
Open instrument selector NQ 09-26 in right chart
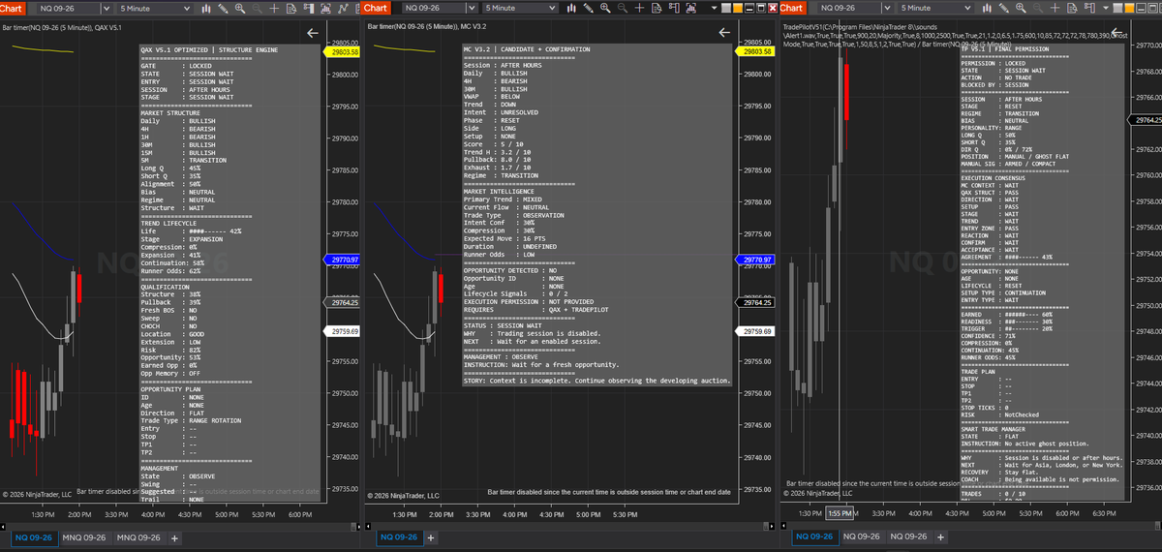pos(854,9)
